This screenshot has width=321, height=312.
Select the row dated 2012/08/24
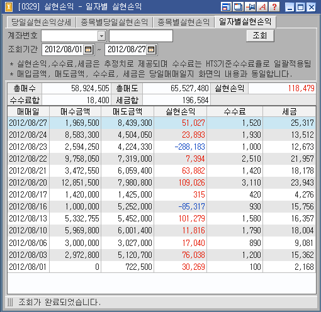pyautogui.click(x=162, y=135)
